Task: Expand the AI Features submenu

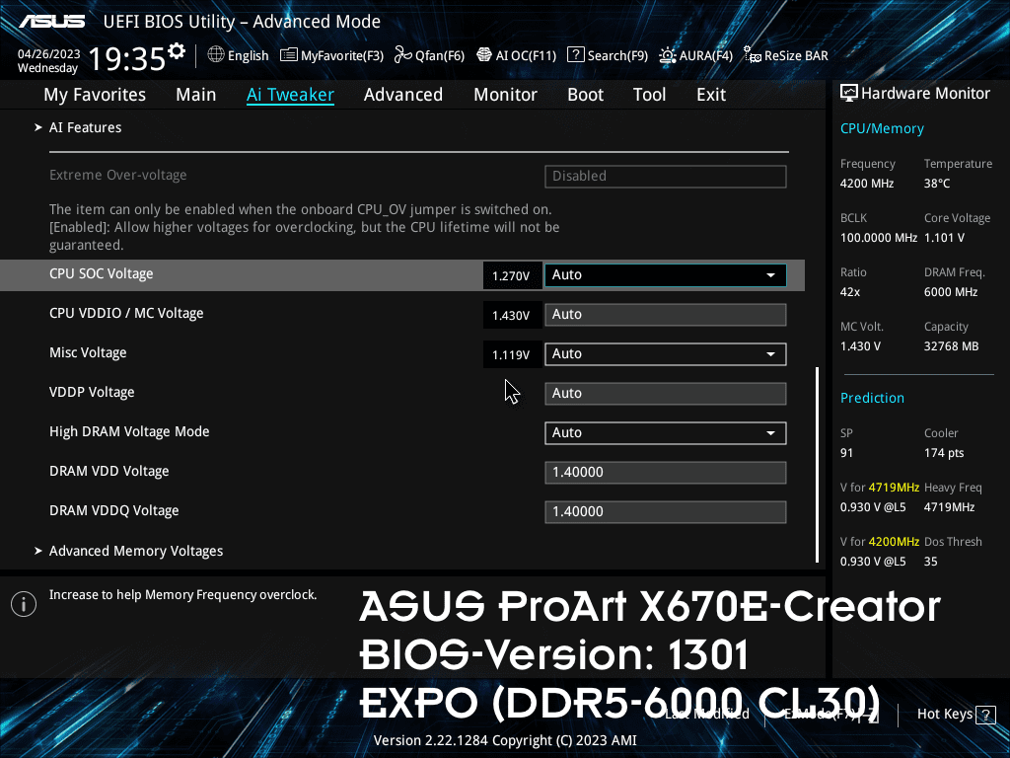Action: click(85, 127)
